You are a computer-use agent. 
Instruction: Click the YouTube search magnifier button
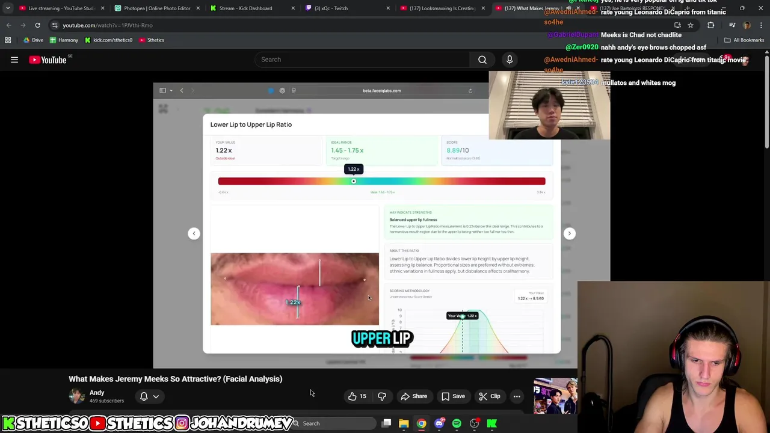click(x=482, y=60)
